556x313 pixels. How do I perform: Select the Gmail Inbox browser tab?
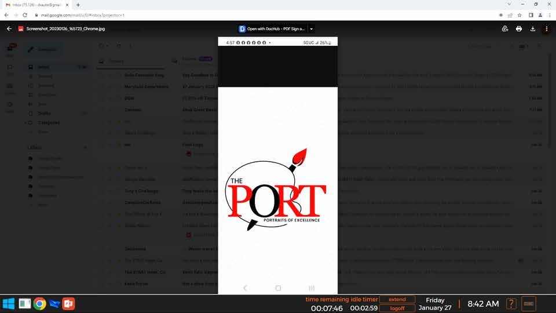click(36, 5)
